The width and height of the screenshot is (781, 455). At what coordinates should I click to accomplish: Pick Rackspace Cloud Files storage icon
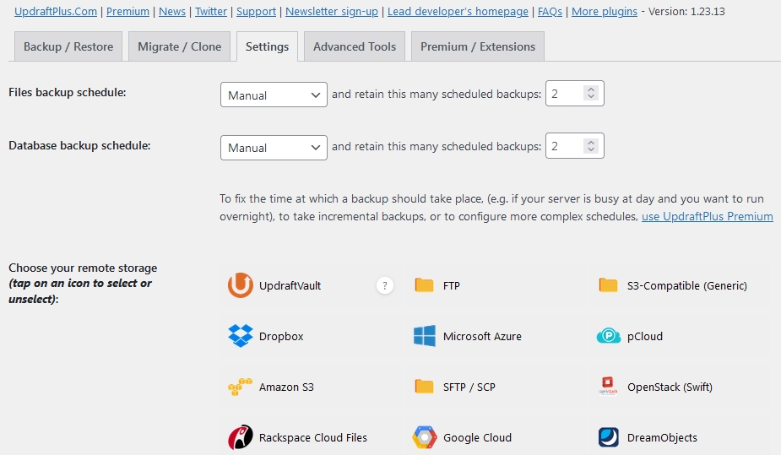coord(241,437)
